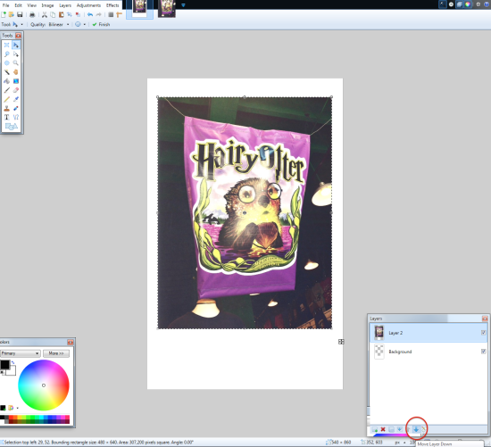The height and width of the screenshot is (447, 491).
Task: Open the Primary color dropdown
Action: [20, 353]
